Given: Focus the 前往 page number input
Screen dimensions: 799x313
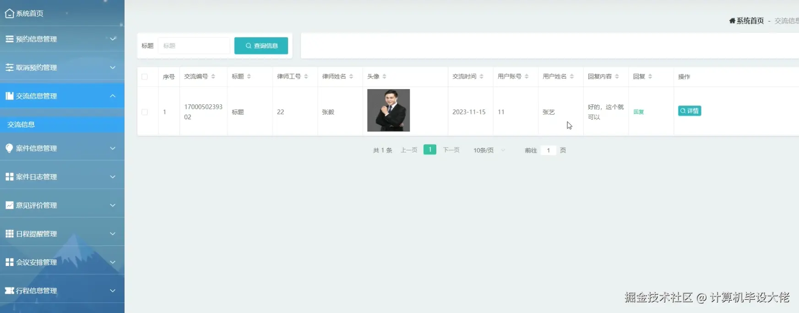Looking at the screenshot, I should coord(548,150).
